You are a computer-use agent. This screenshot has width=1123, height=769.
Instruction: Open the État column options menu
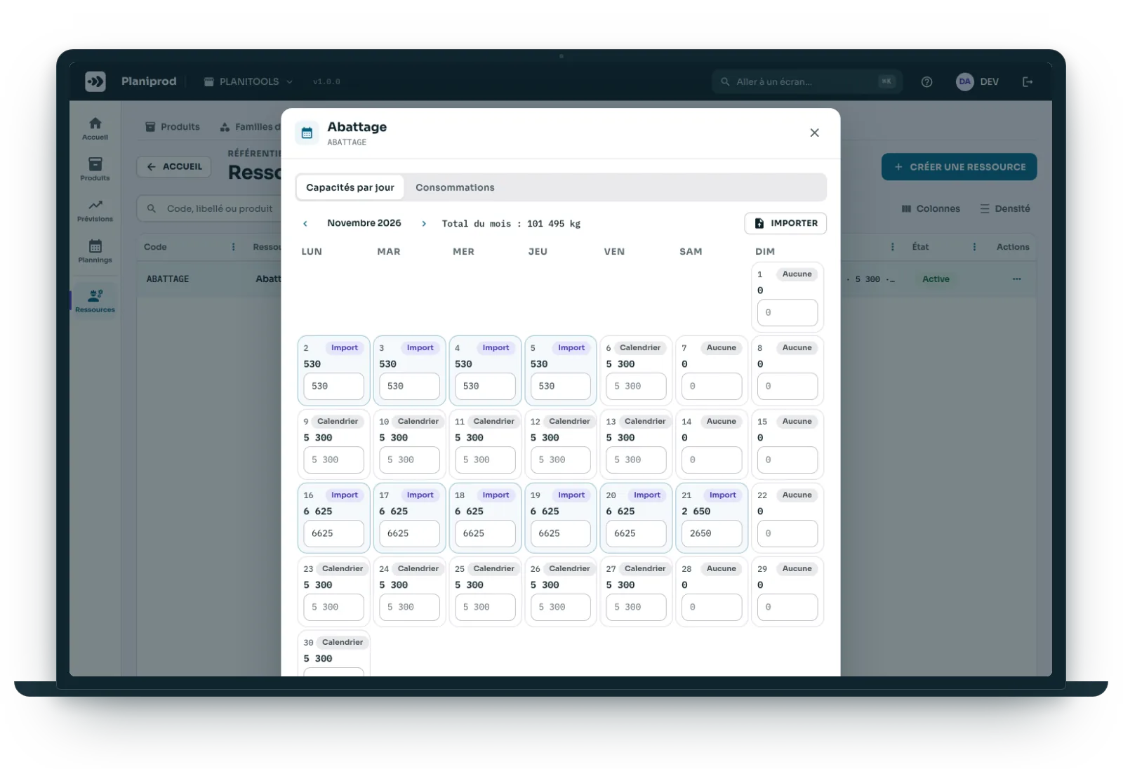point(974,247)
